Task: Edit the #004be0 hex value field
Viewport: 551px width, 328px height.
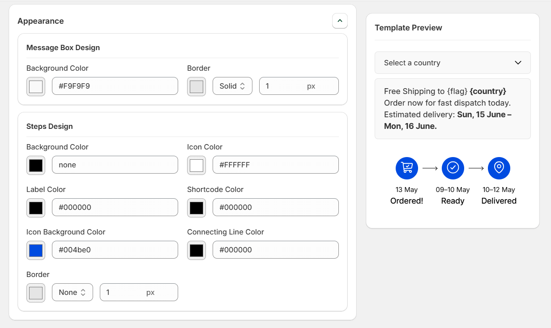Action: (115, 250)
